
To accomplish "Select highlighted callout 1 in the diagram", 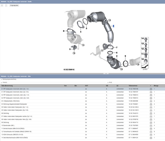I will pos(114,26).
